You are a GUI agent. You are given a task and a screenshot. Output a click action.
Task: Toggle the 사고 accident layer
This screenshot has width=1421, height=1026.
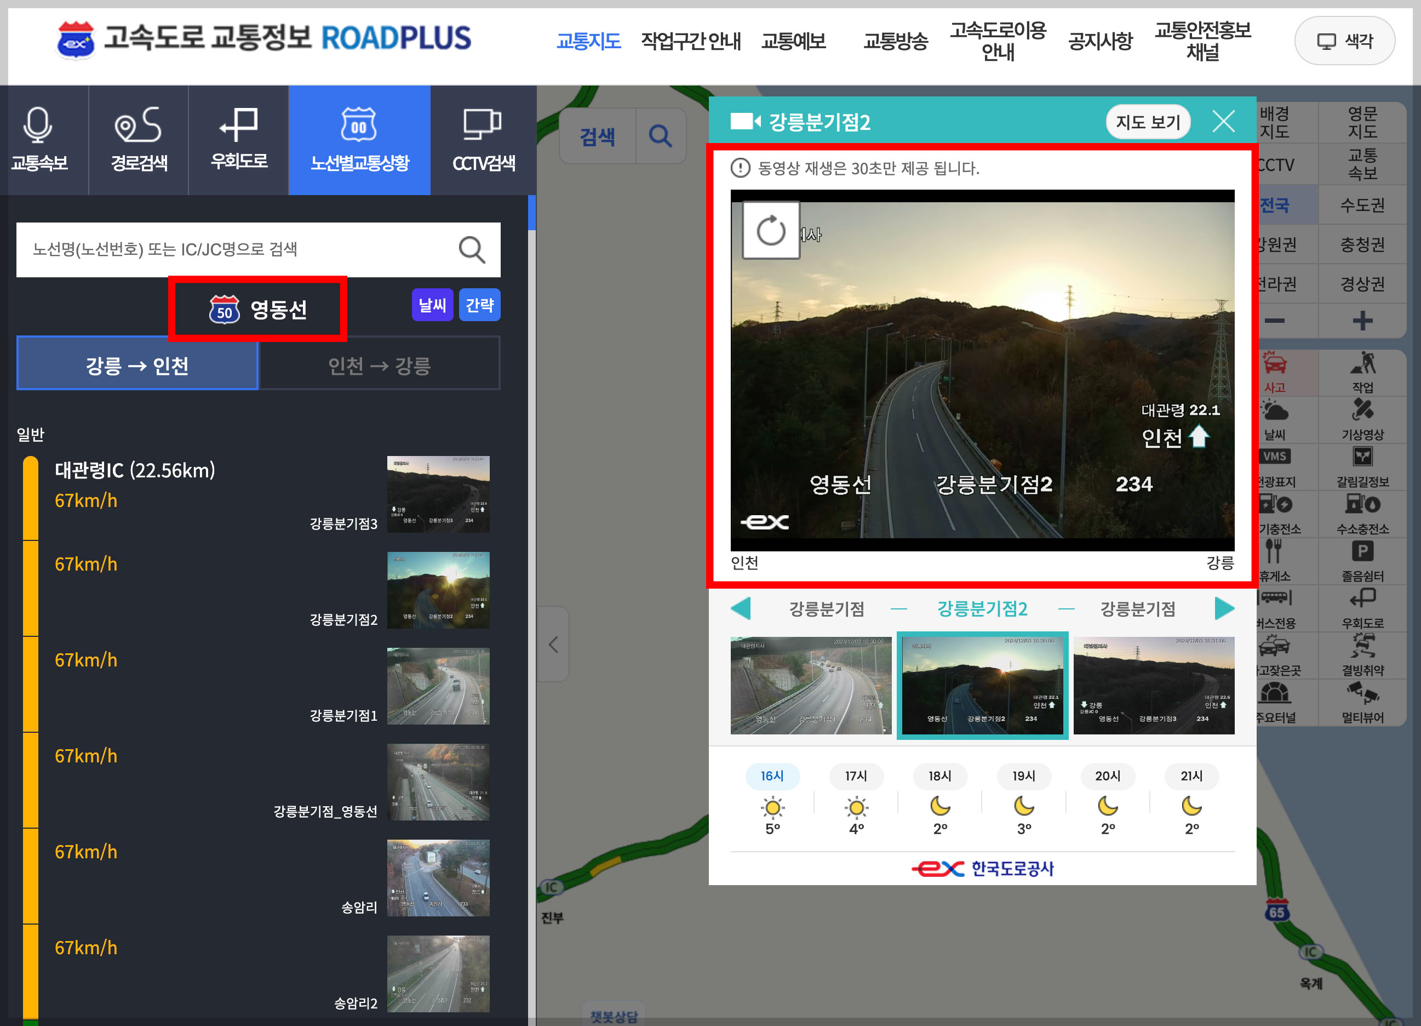pyautogui.click(x=1276, y=372)
